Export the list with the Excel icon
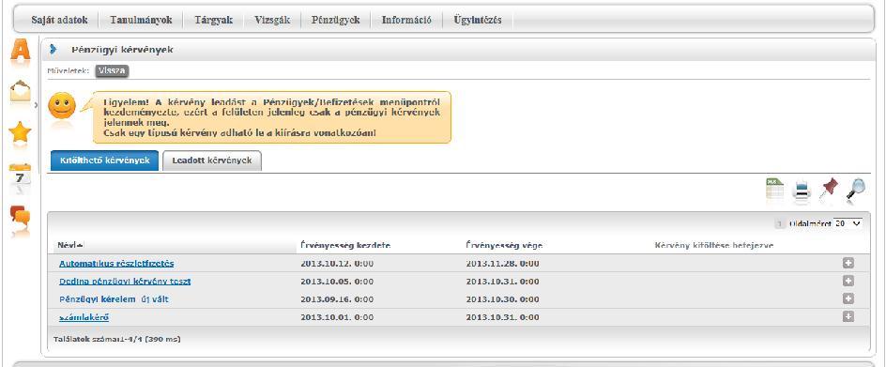Viewport: 886px width, 367px height. click(x=775, y=189)
